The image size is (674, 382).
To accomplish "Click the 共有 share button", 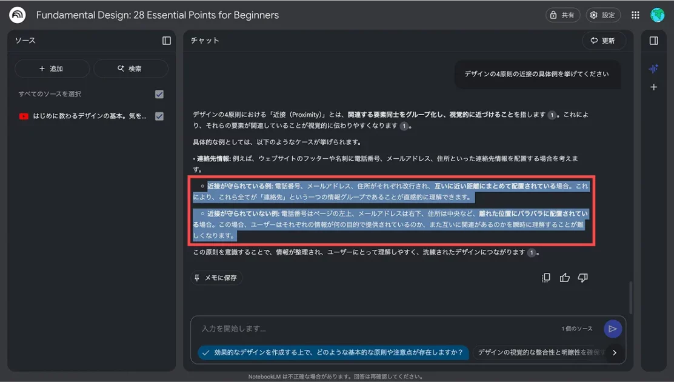I will (x=562, y=15).
